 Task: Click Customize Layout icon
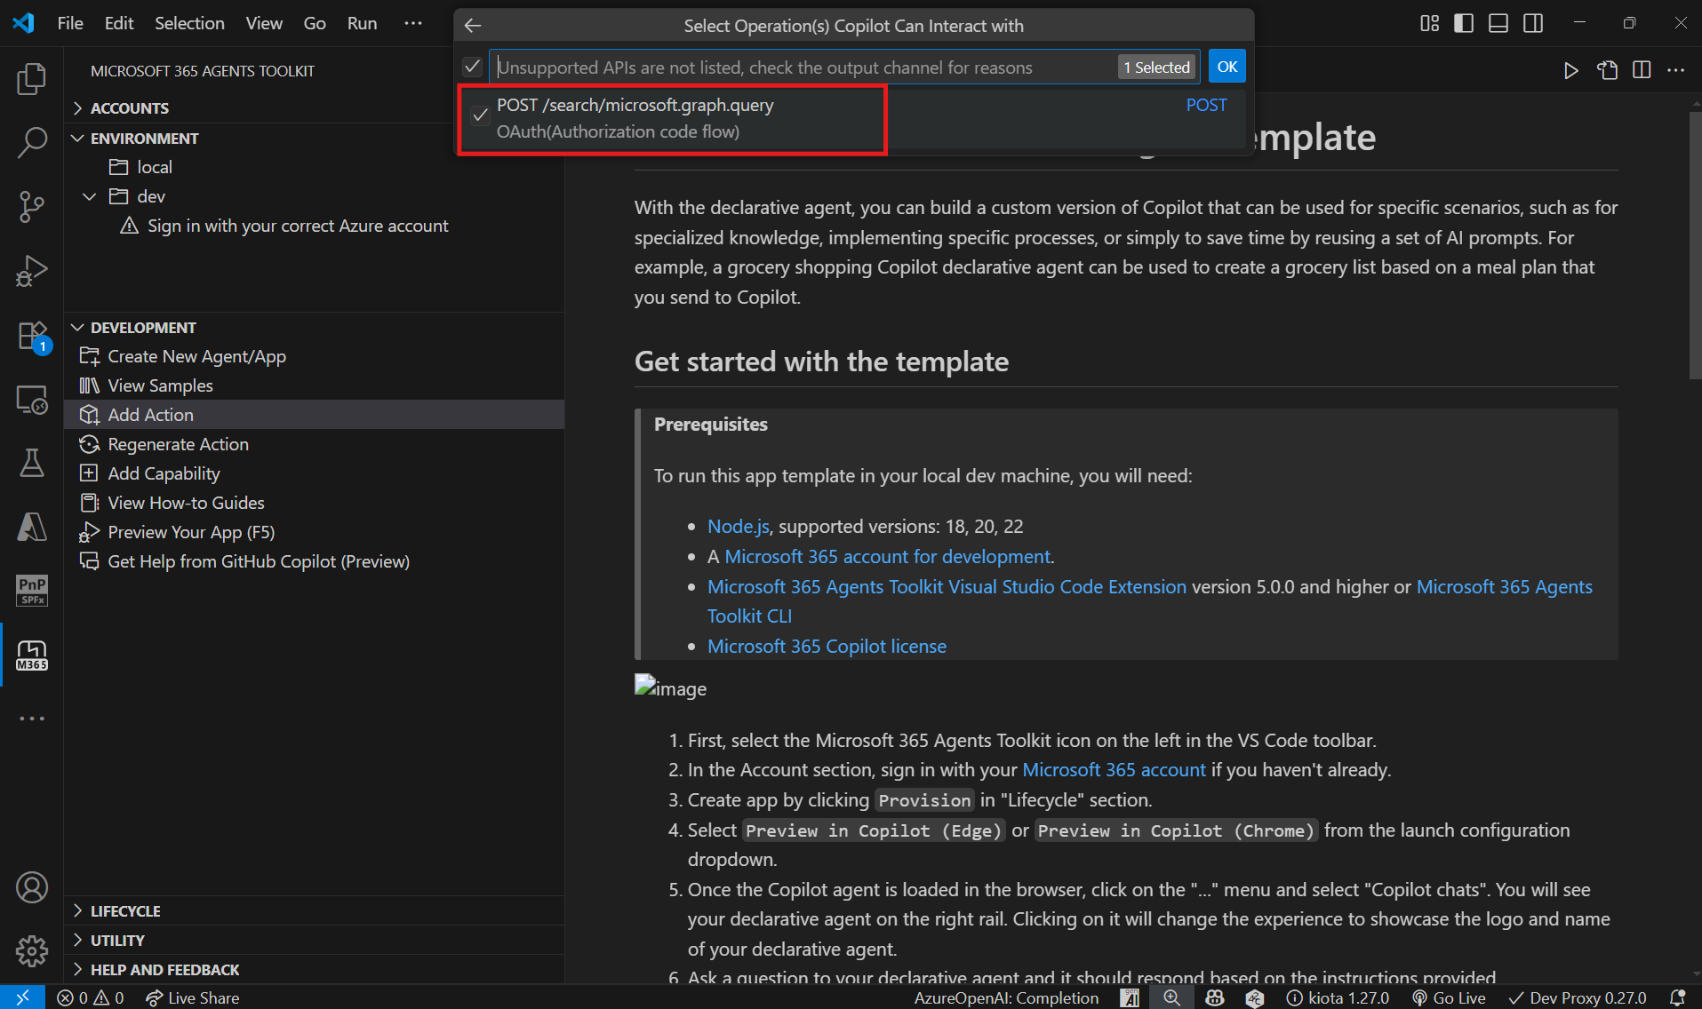(1429, 23)
